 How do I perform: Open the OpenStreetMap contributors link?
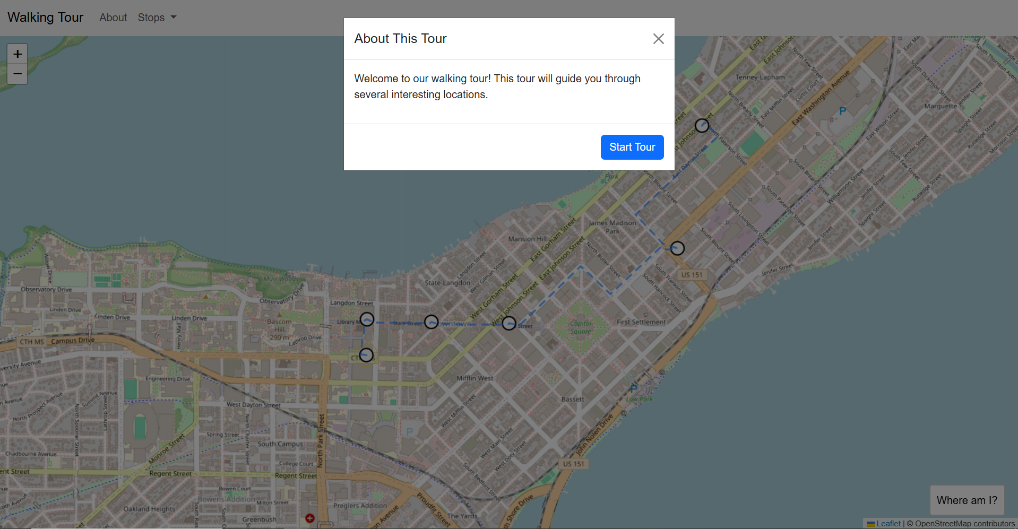[x=964, y=524]
